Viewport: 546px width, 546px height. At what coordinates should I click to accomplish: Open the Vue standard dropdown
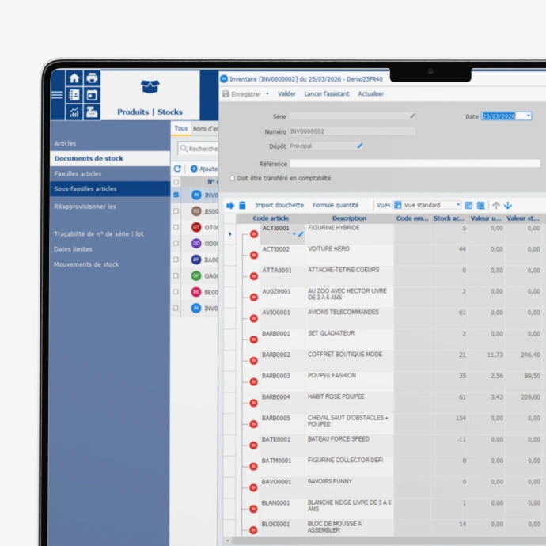click(458, 205)
